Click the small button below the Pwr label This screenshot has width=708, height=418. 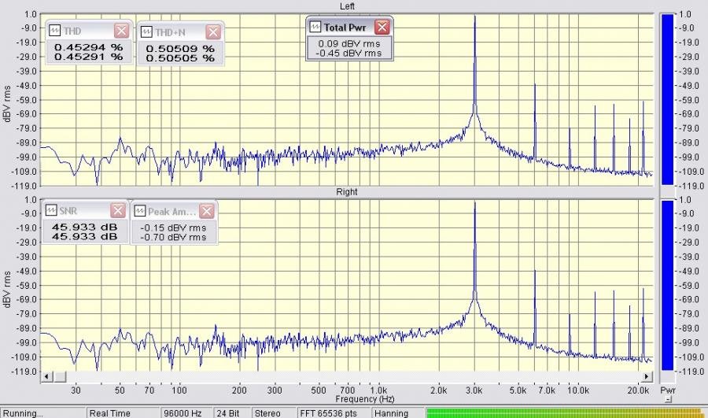pos(668,400)
